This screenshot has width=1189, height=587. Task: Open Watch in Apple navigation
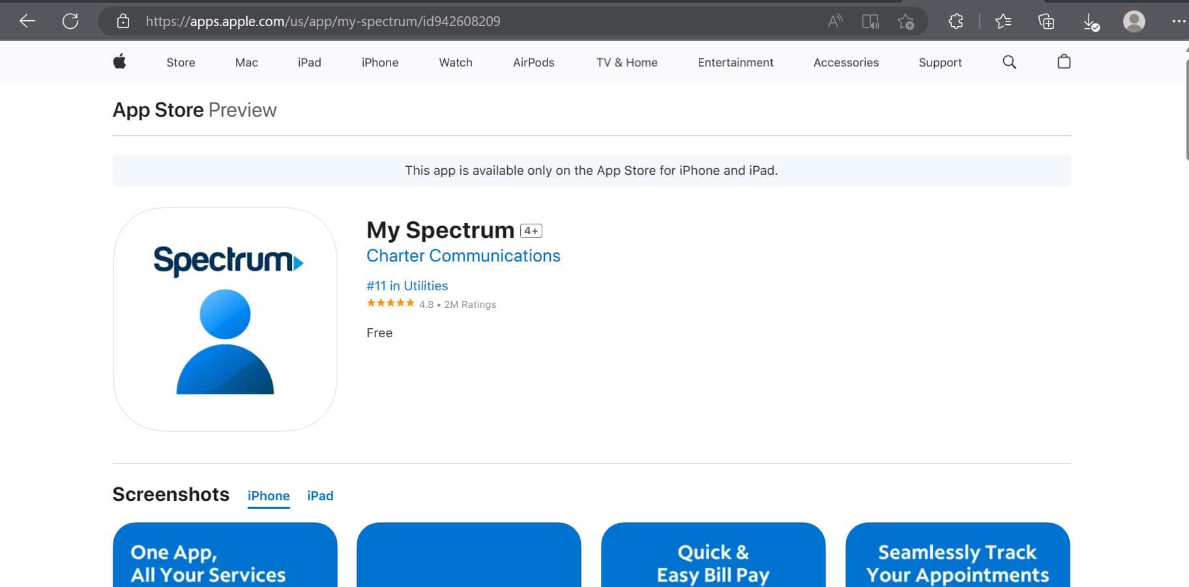456,63
